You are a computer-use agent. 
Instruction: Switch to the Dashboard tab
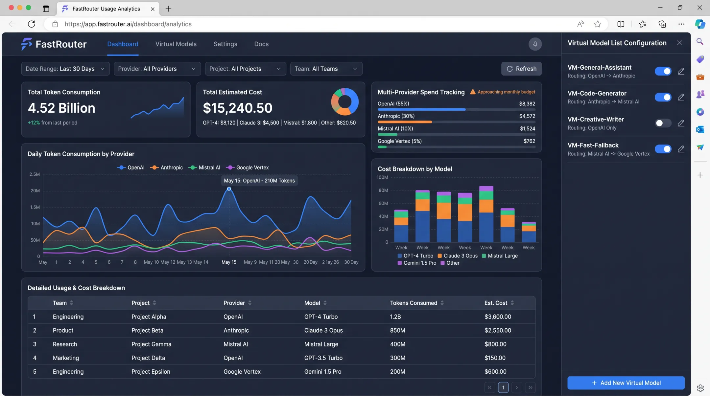[x=123, y=44]
